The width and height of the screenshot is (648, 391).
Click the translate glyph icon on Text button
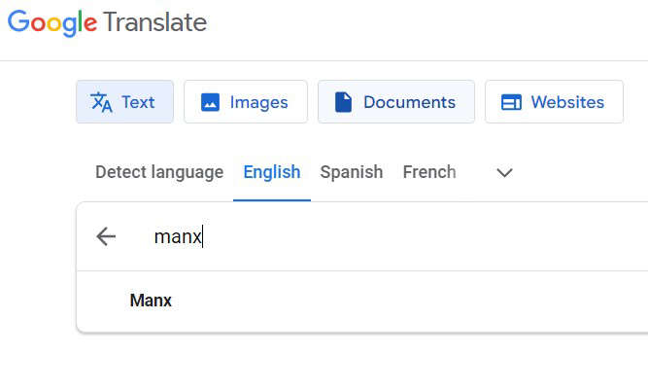pos(101,102)
